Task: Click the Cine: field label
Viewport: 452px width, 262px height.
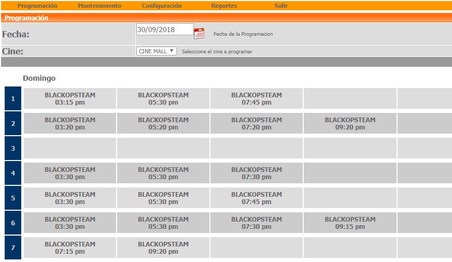Action: tap(12, 51)
